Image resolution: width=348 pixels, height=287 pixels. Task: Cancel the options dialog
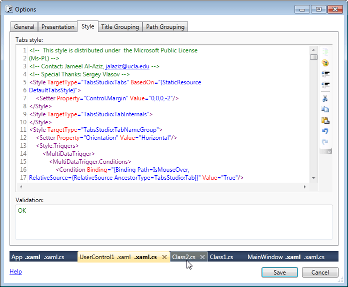(x=320, y=272)
